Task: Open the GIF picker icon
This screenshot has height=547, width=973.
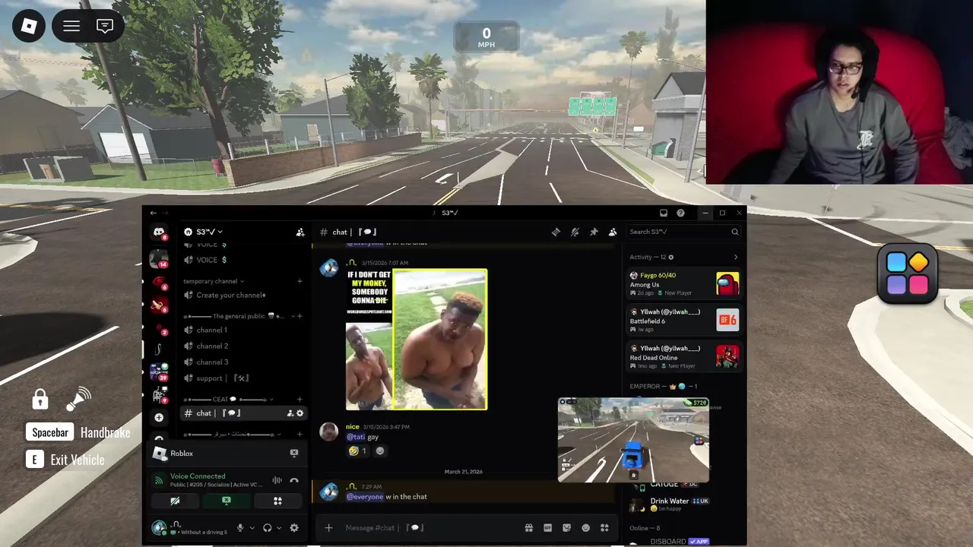Action: pyautogui.click(x=548, y=528)
